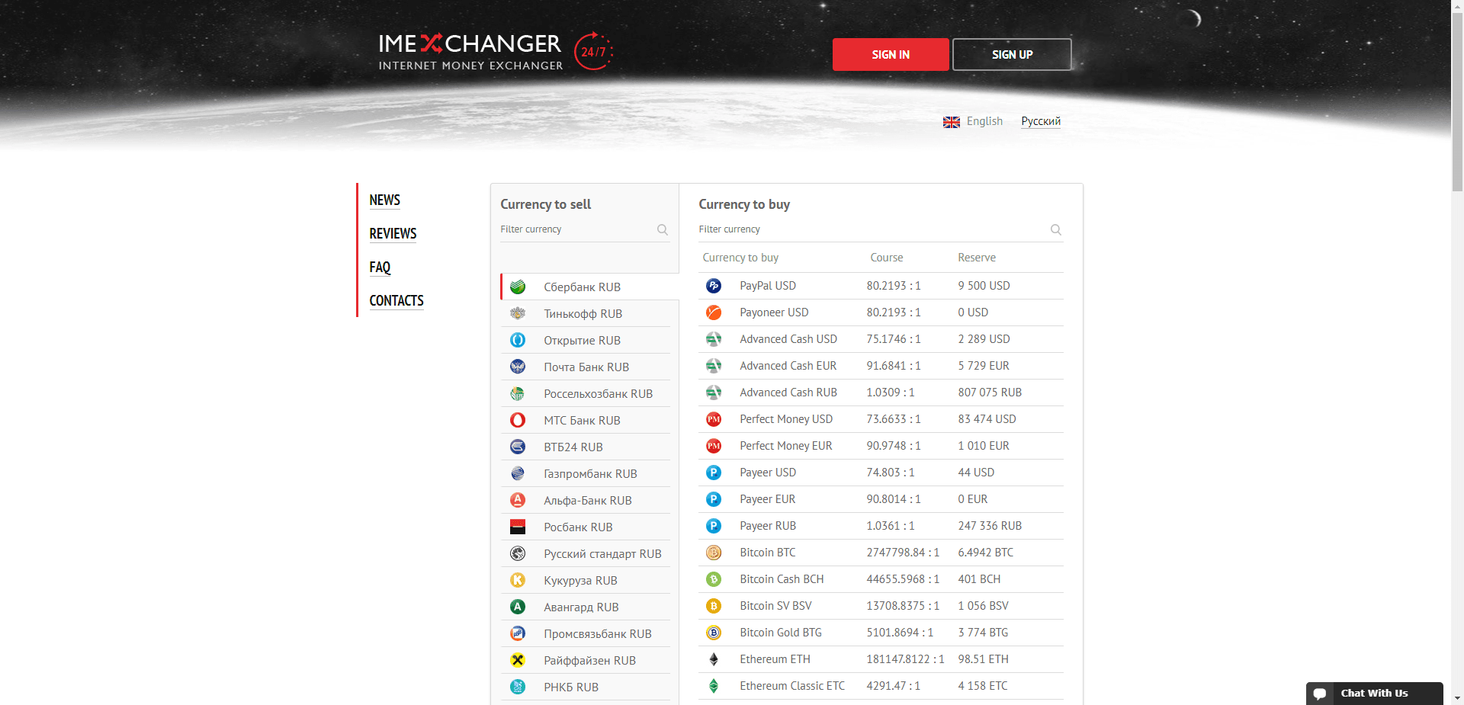Click the British flag next to English

[951, 121]
